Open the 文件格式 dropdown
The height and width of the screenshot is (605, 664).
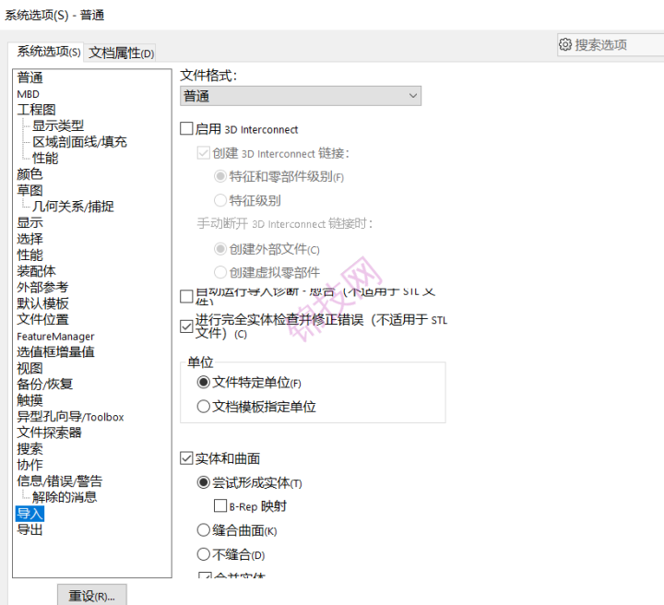point(301,96)
